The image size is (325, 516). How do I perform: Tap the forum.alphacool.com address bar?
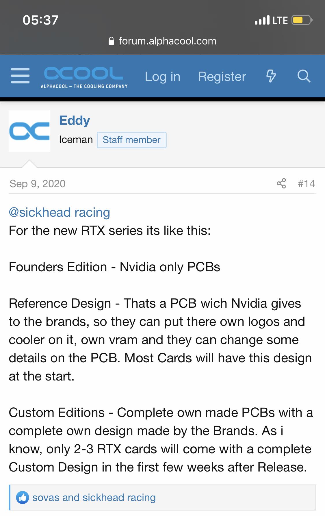[162, 41]
